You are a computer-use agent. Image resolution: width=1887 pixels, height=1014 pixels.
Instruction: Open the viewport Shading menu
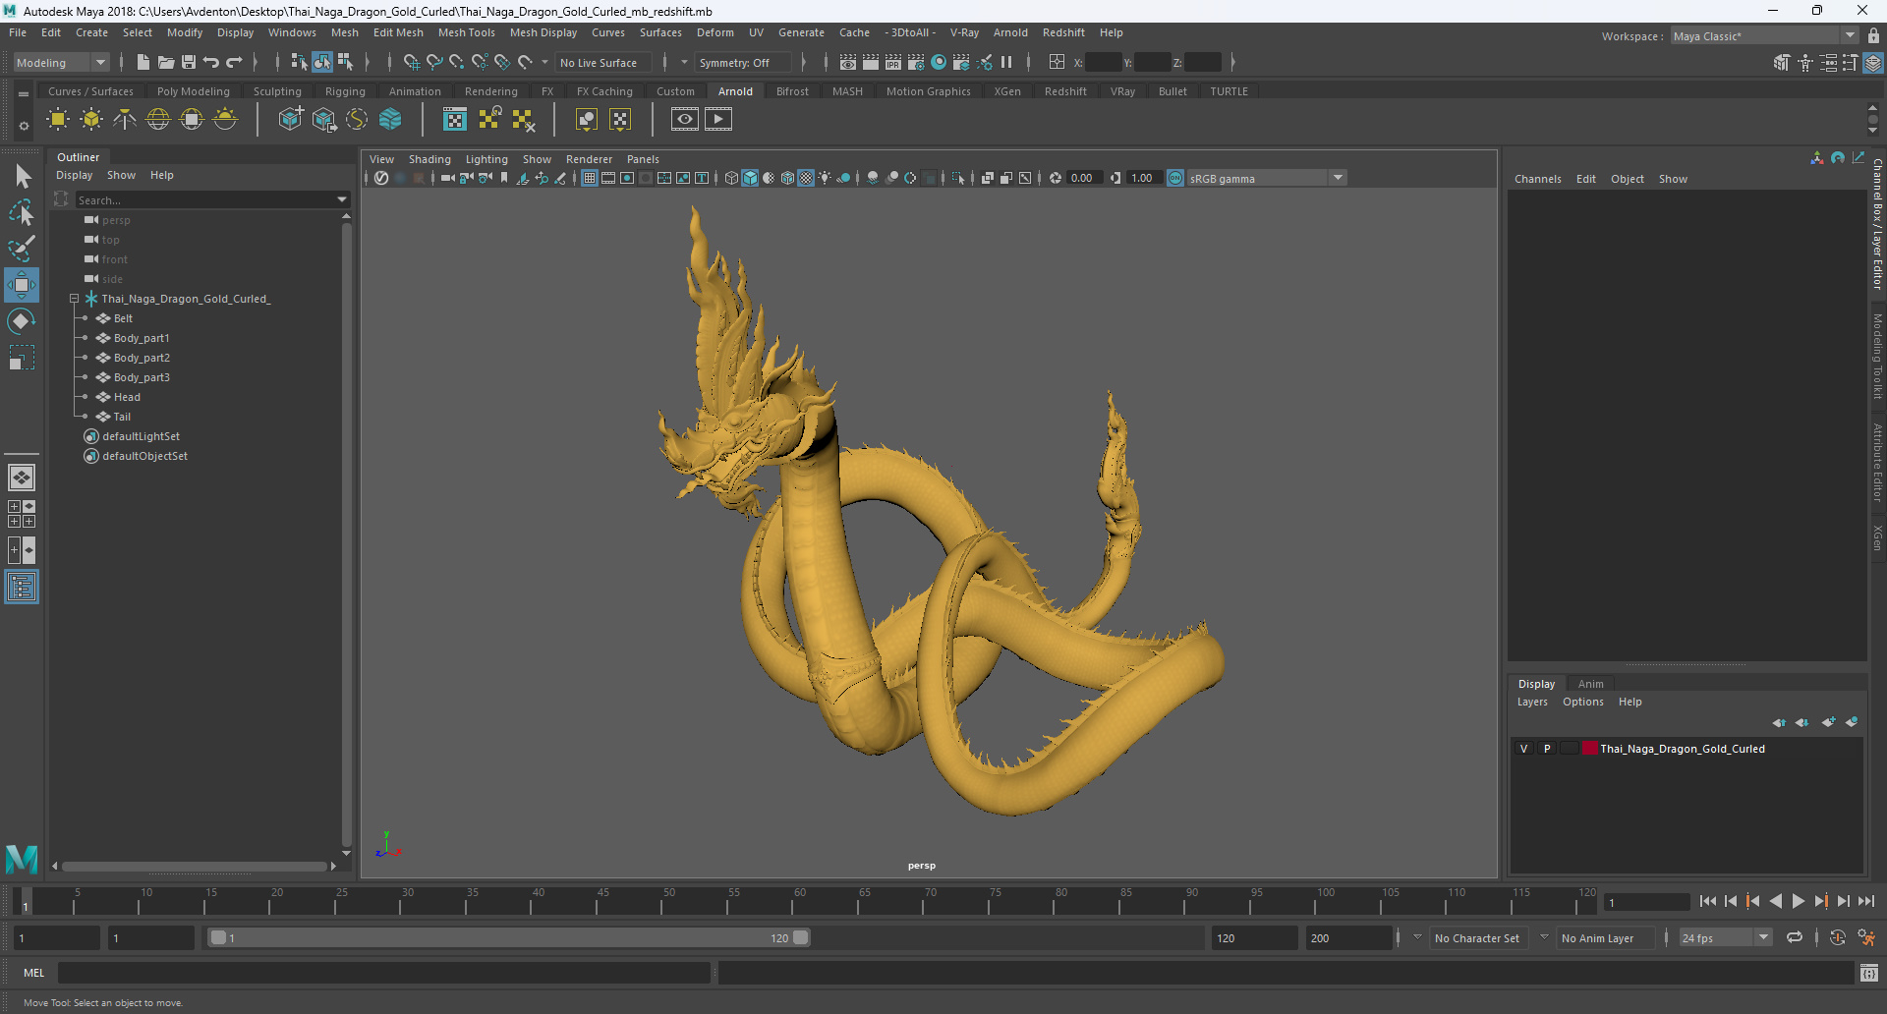click(x=429, y=159)
